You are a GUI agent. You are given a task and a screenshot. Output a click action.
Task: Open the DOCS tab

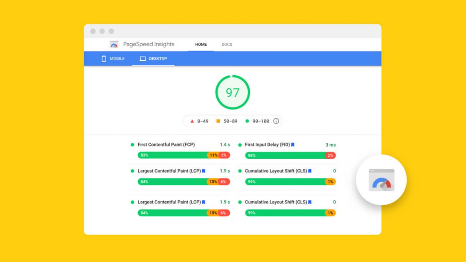tap(227, 45)
